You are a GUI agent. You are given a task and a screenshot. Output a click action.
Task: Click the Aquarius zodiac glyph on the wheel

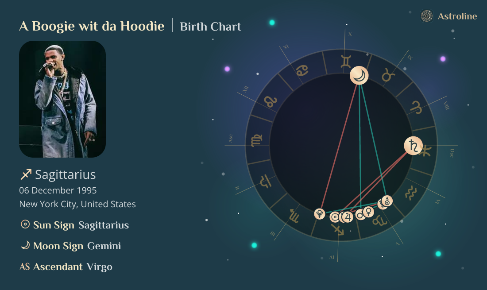tap(411, 192)
